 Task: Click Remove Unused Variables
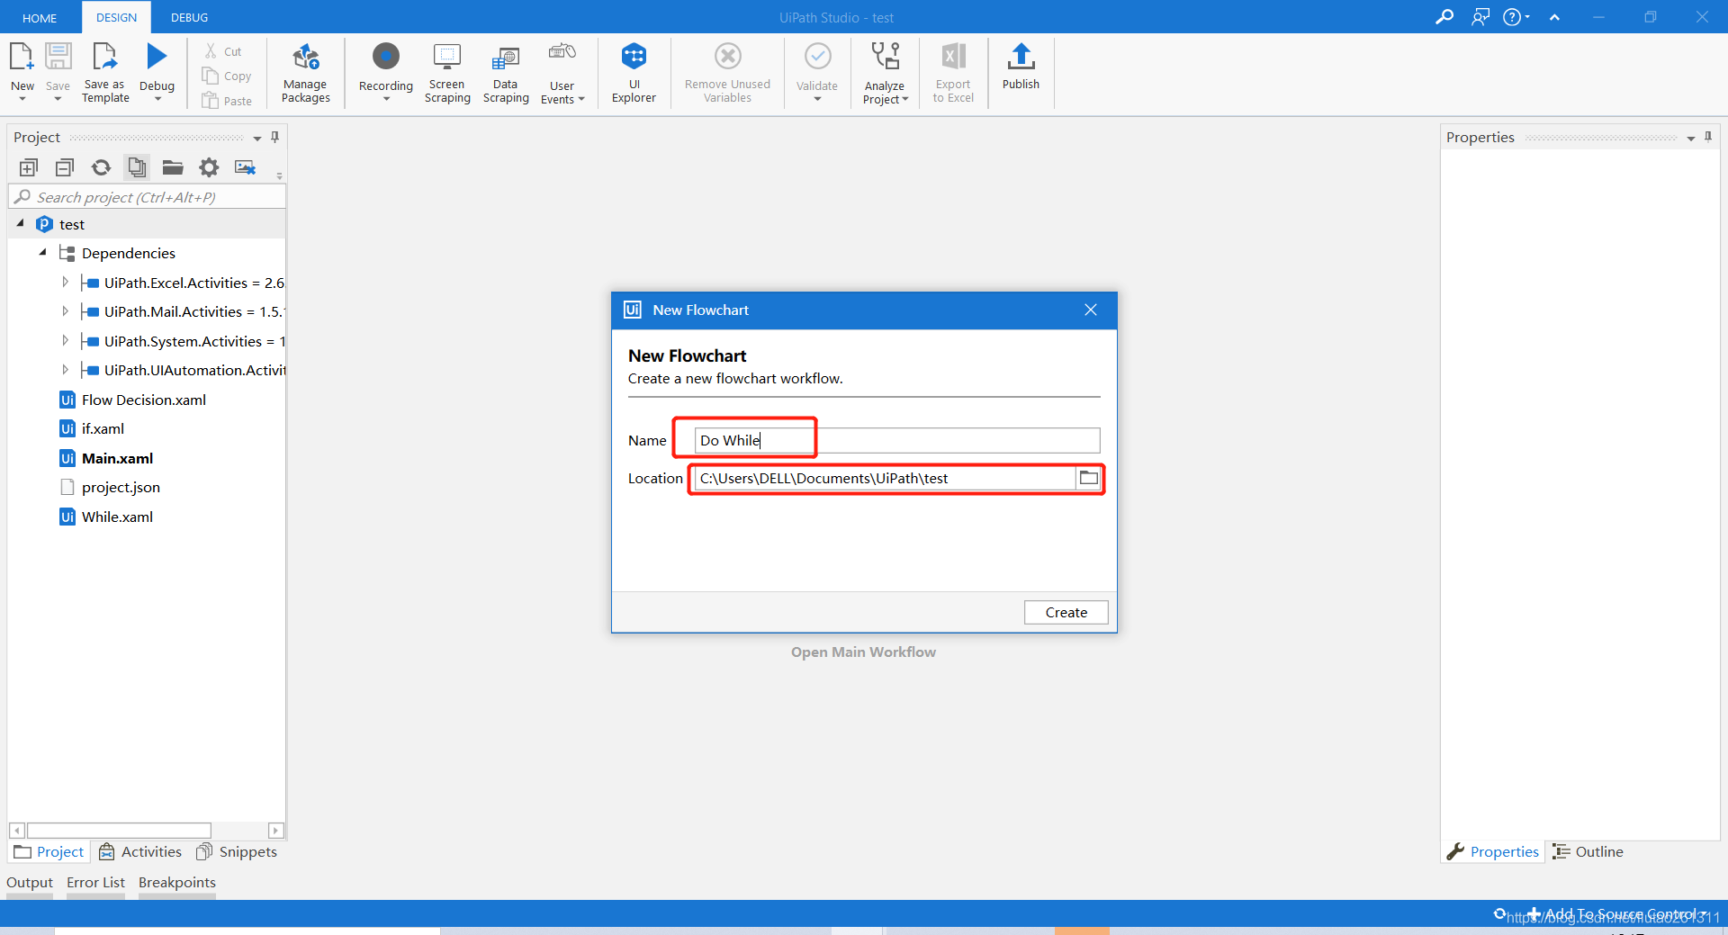pos(727,74)
